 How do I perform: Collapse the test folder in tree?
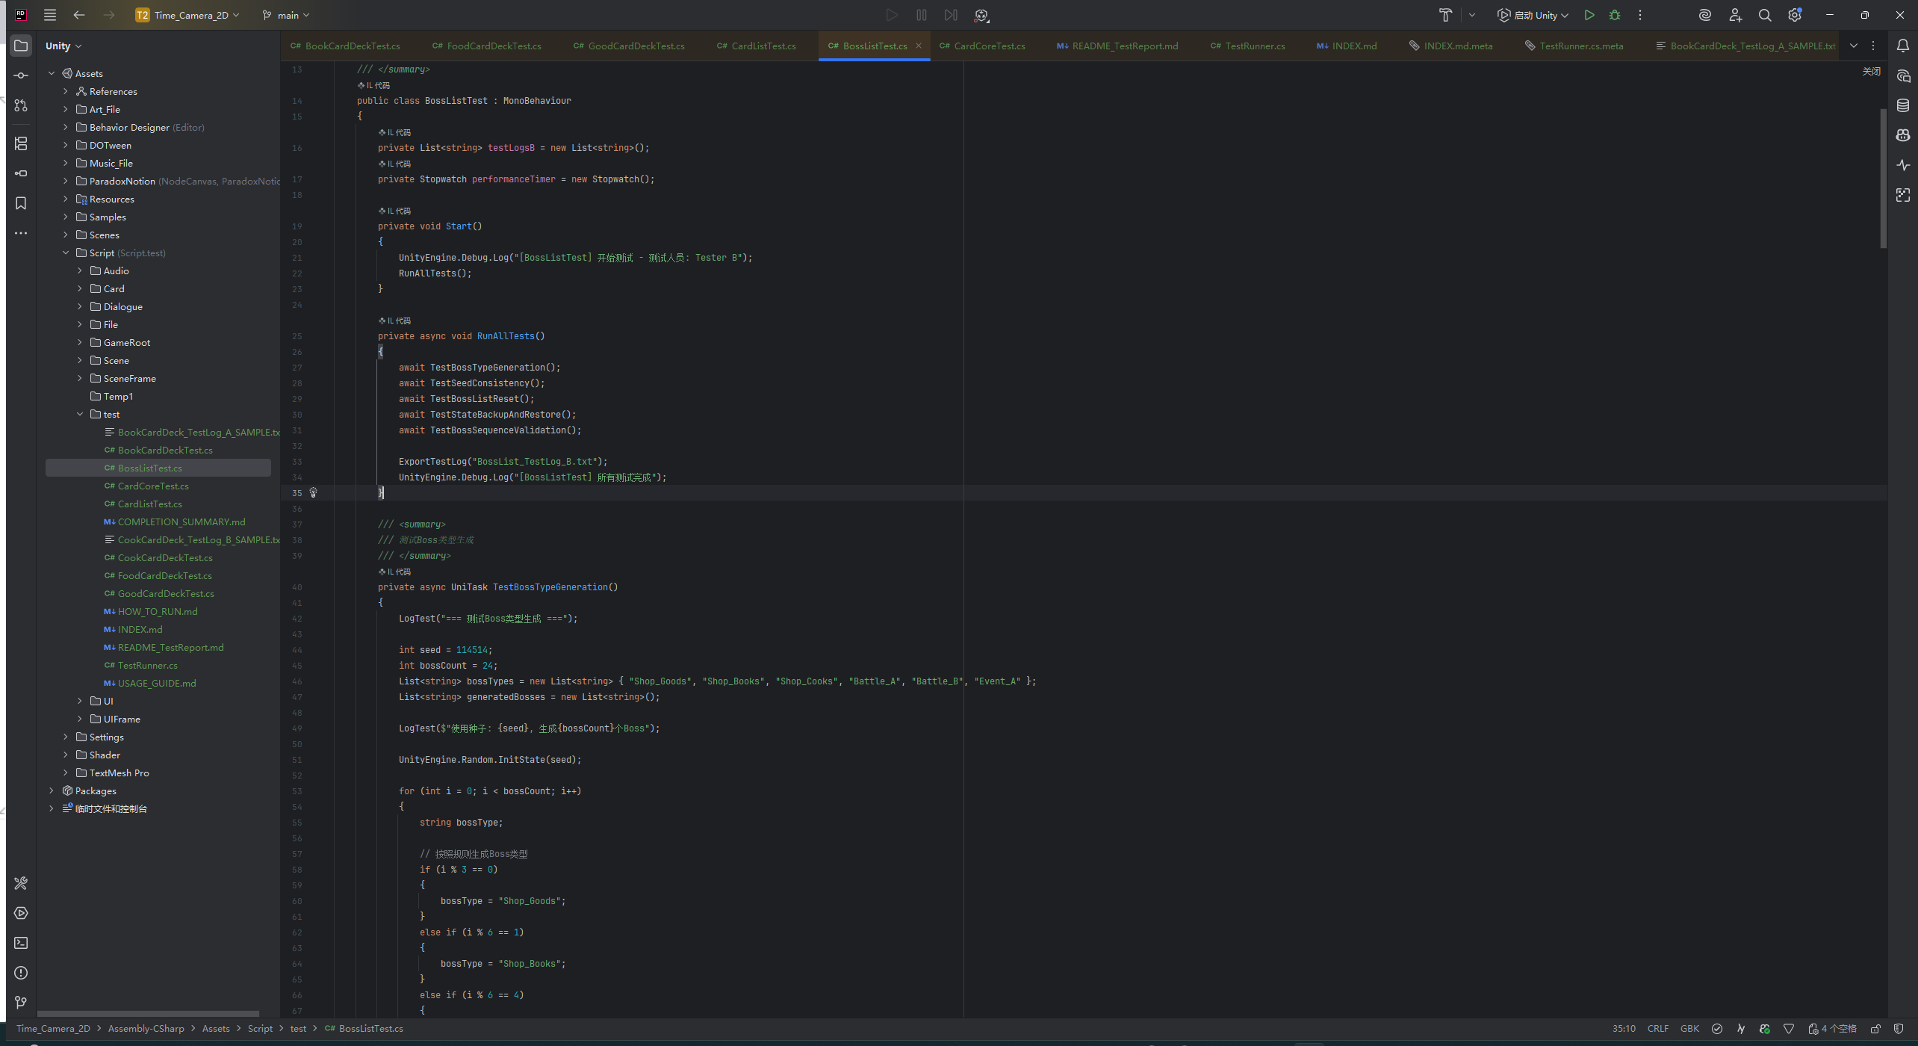point(80,414)
